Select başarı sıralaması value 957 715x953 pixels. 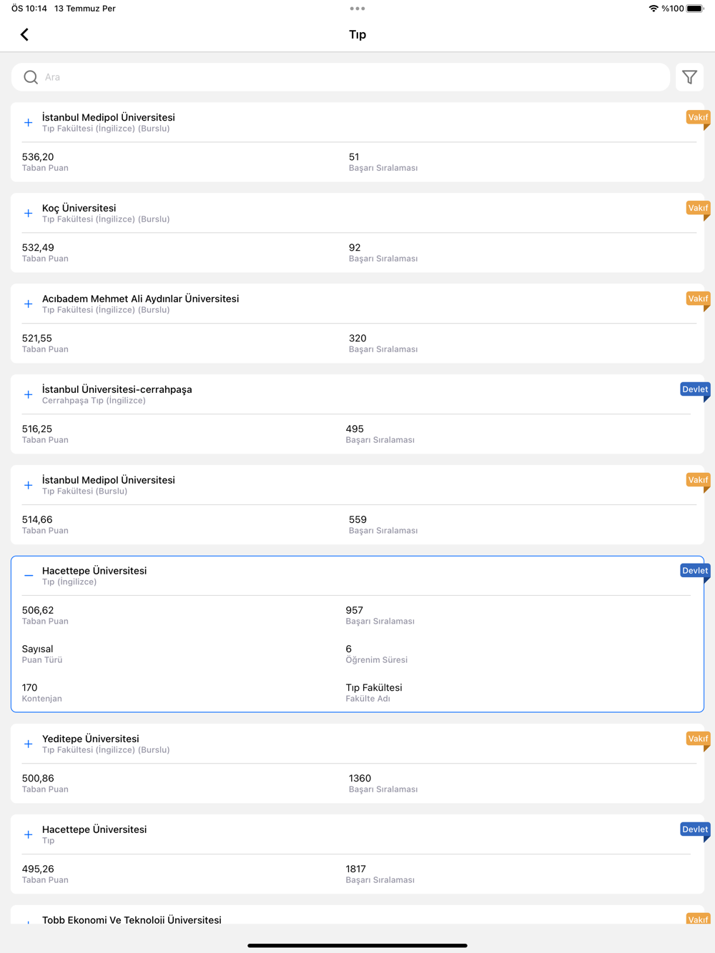pos(355,611)
